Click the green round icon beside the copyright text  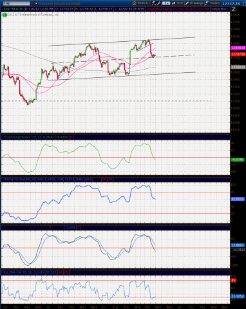[x=5, y=15]
